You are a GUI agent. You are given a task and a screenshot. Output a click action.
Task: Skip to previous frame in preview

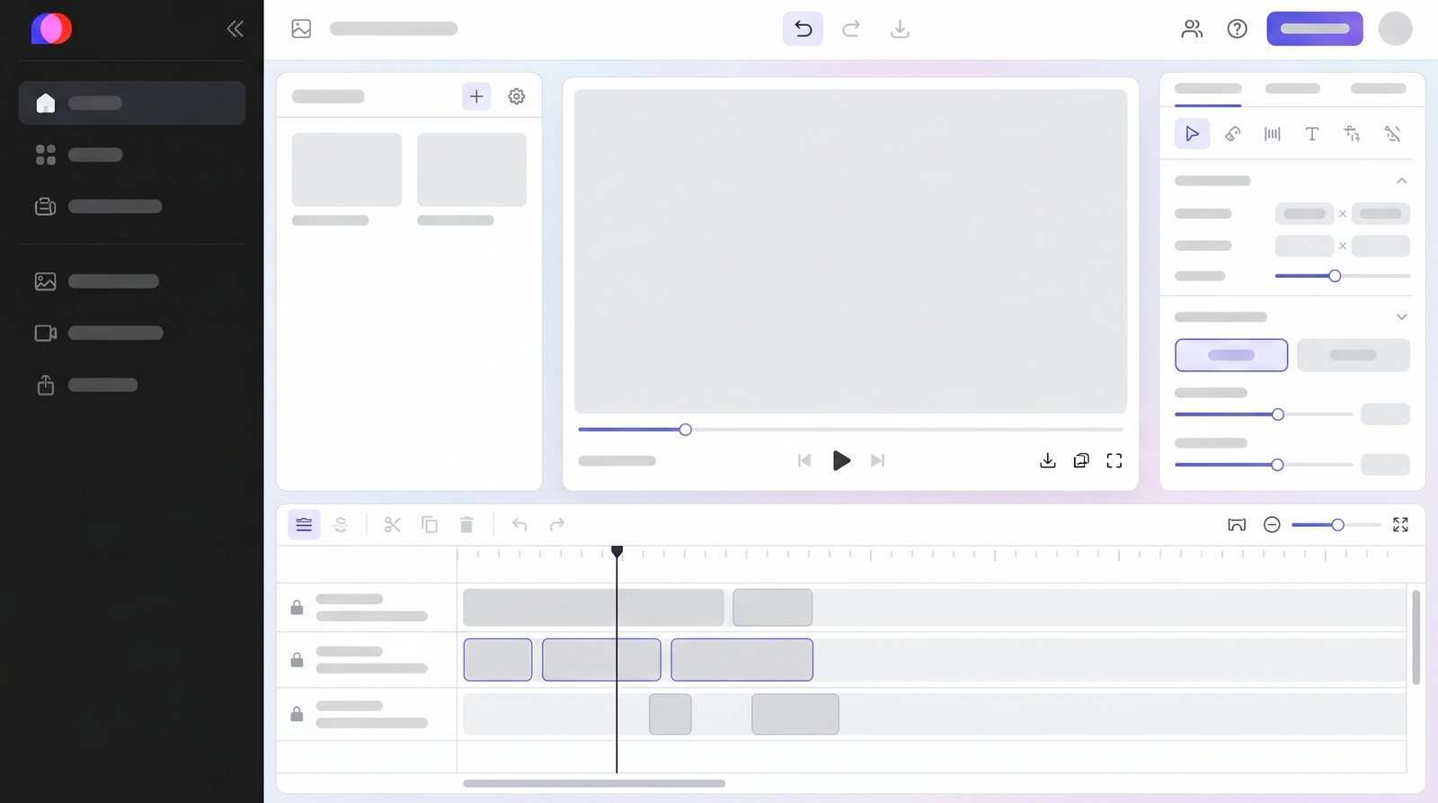(804, 460)
